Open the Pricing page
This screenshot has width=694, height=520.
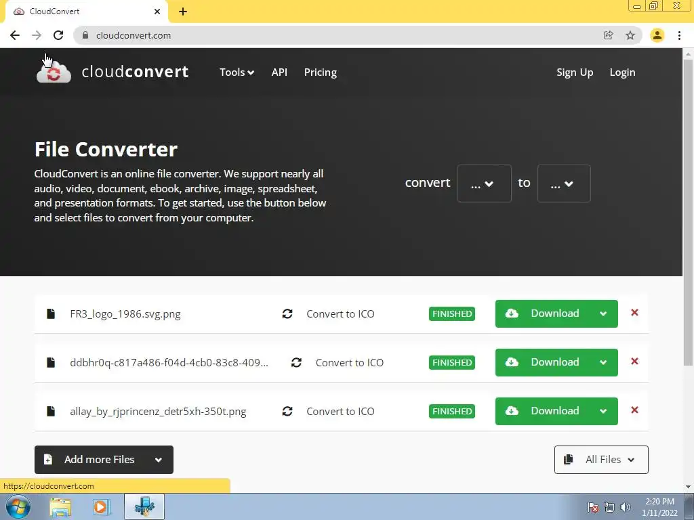coord(321,72)
